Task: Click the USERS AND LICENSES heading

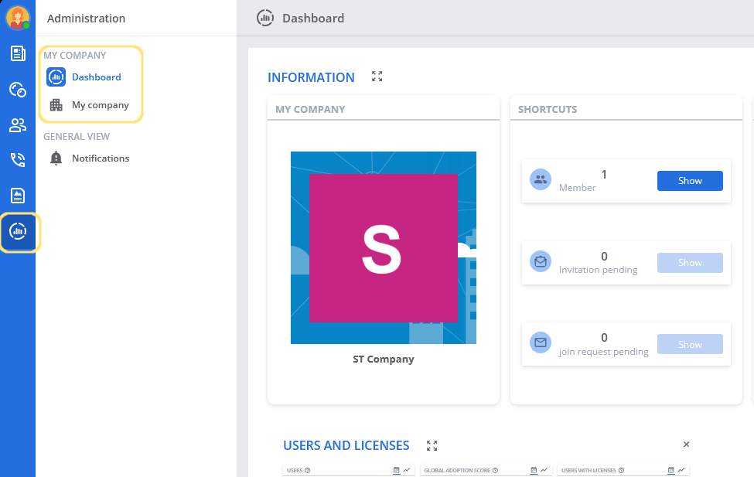Action: point(346,446)
